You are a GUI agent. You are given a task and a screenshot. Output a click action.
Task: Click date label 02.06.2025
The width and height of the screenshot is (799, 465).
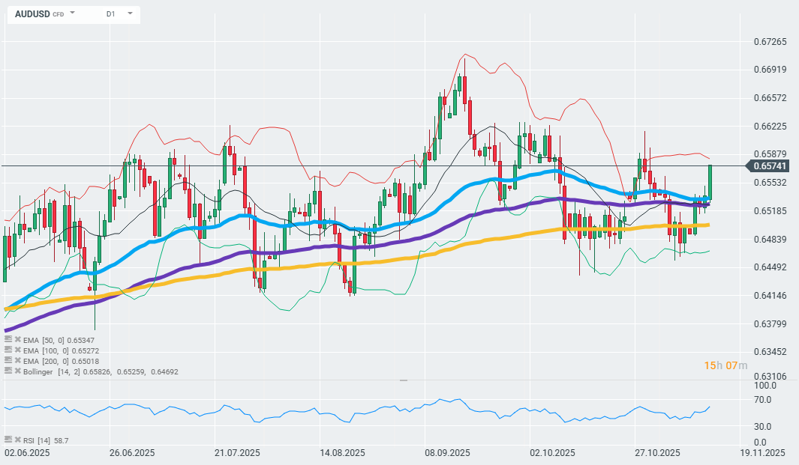tap(27, 453)
